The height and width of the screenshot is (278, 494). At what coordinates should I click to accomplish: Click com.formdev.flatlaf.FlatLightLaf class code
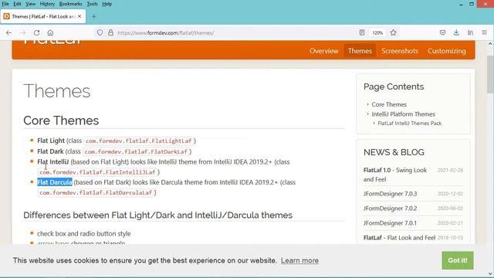click(x=139, y=141)
